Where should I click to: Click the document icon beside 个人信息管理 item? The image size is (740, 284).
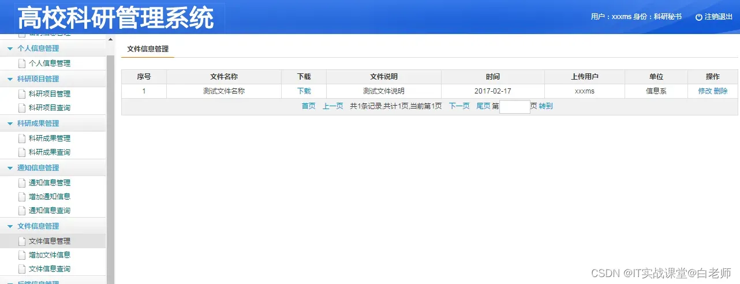[x=22, y=63]
